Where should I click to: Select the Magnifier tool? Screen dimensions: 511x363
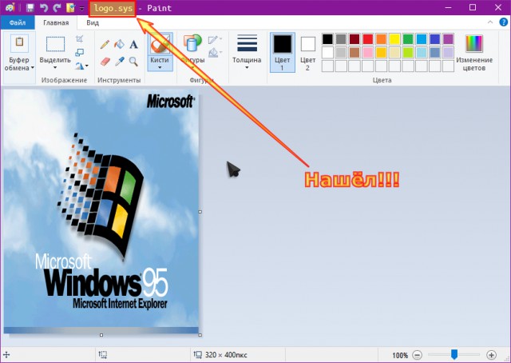133,62
